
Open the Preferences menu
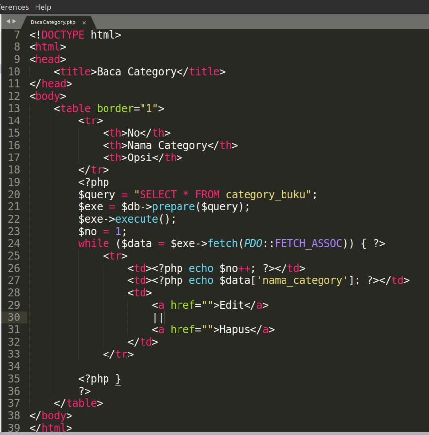12,7
